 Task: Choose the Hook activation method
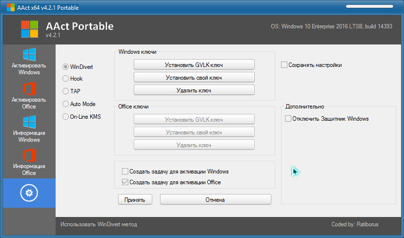coord(66,78)
